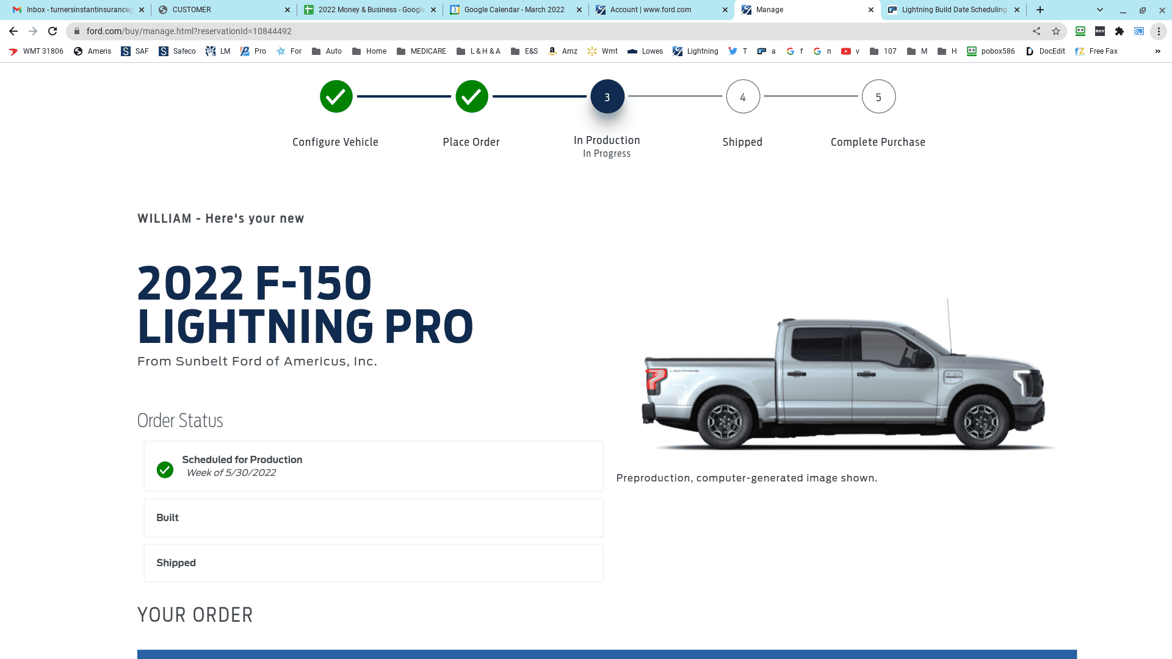Image resolution: width=1172 pixels, height=659 pixels.
Task: Click step 3 In Production circle
Action: tap(607, 96)
